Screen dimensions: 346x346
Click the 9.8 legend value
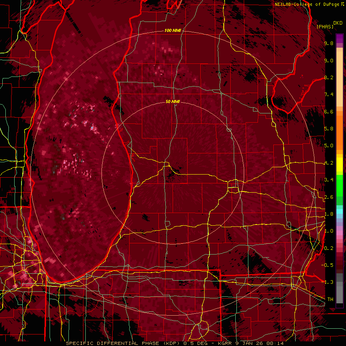(x=329, y=43)
